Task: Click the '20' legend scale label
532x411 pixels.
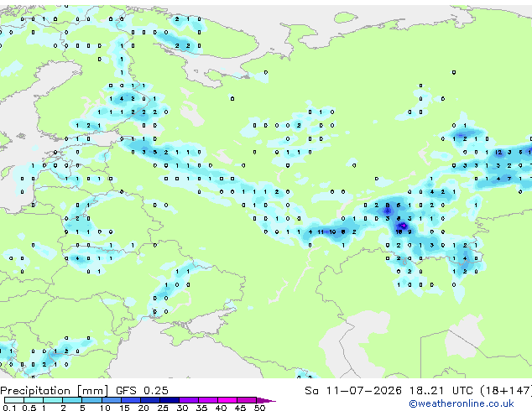Action: click(143, 408)
